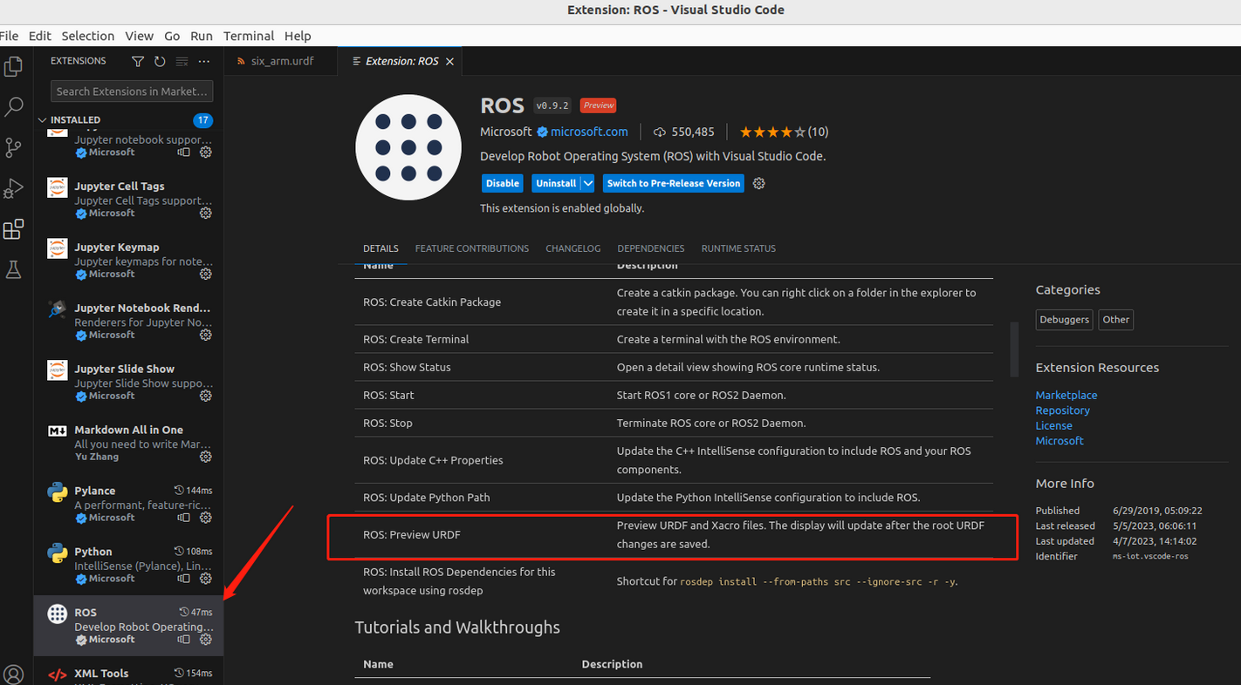Focus the Search Extensions in Marketplace field
The width and height of the screenshot is (1241, 685).
click(132, 91)
